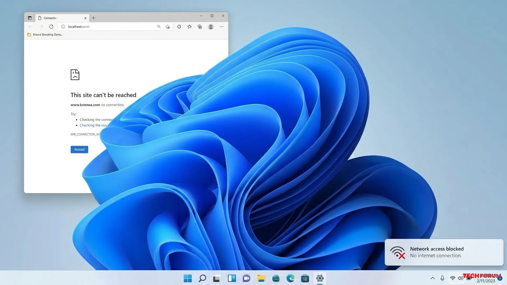Open the browser Settings and more menu

tap(222, 27)
